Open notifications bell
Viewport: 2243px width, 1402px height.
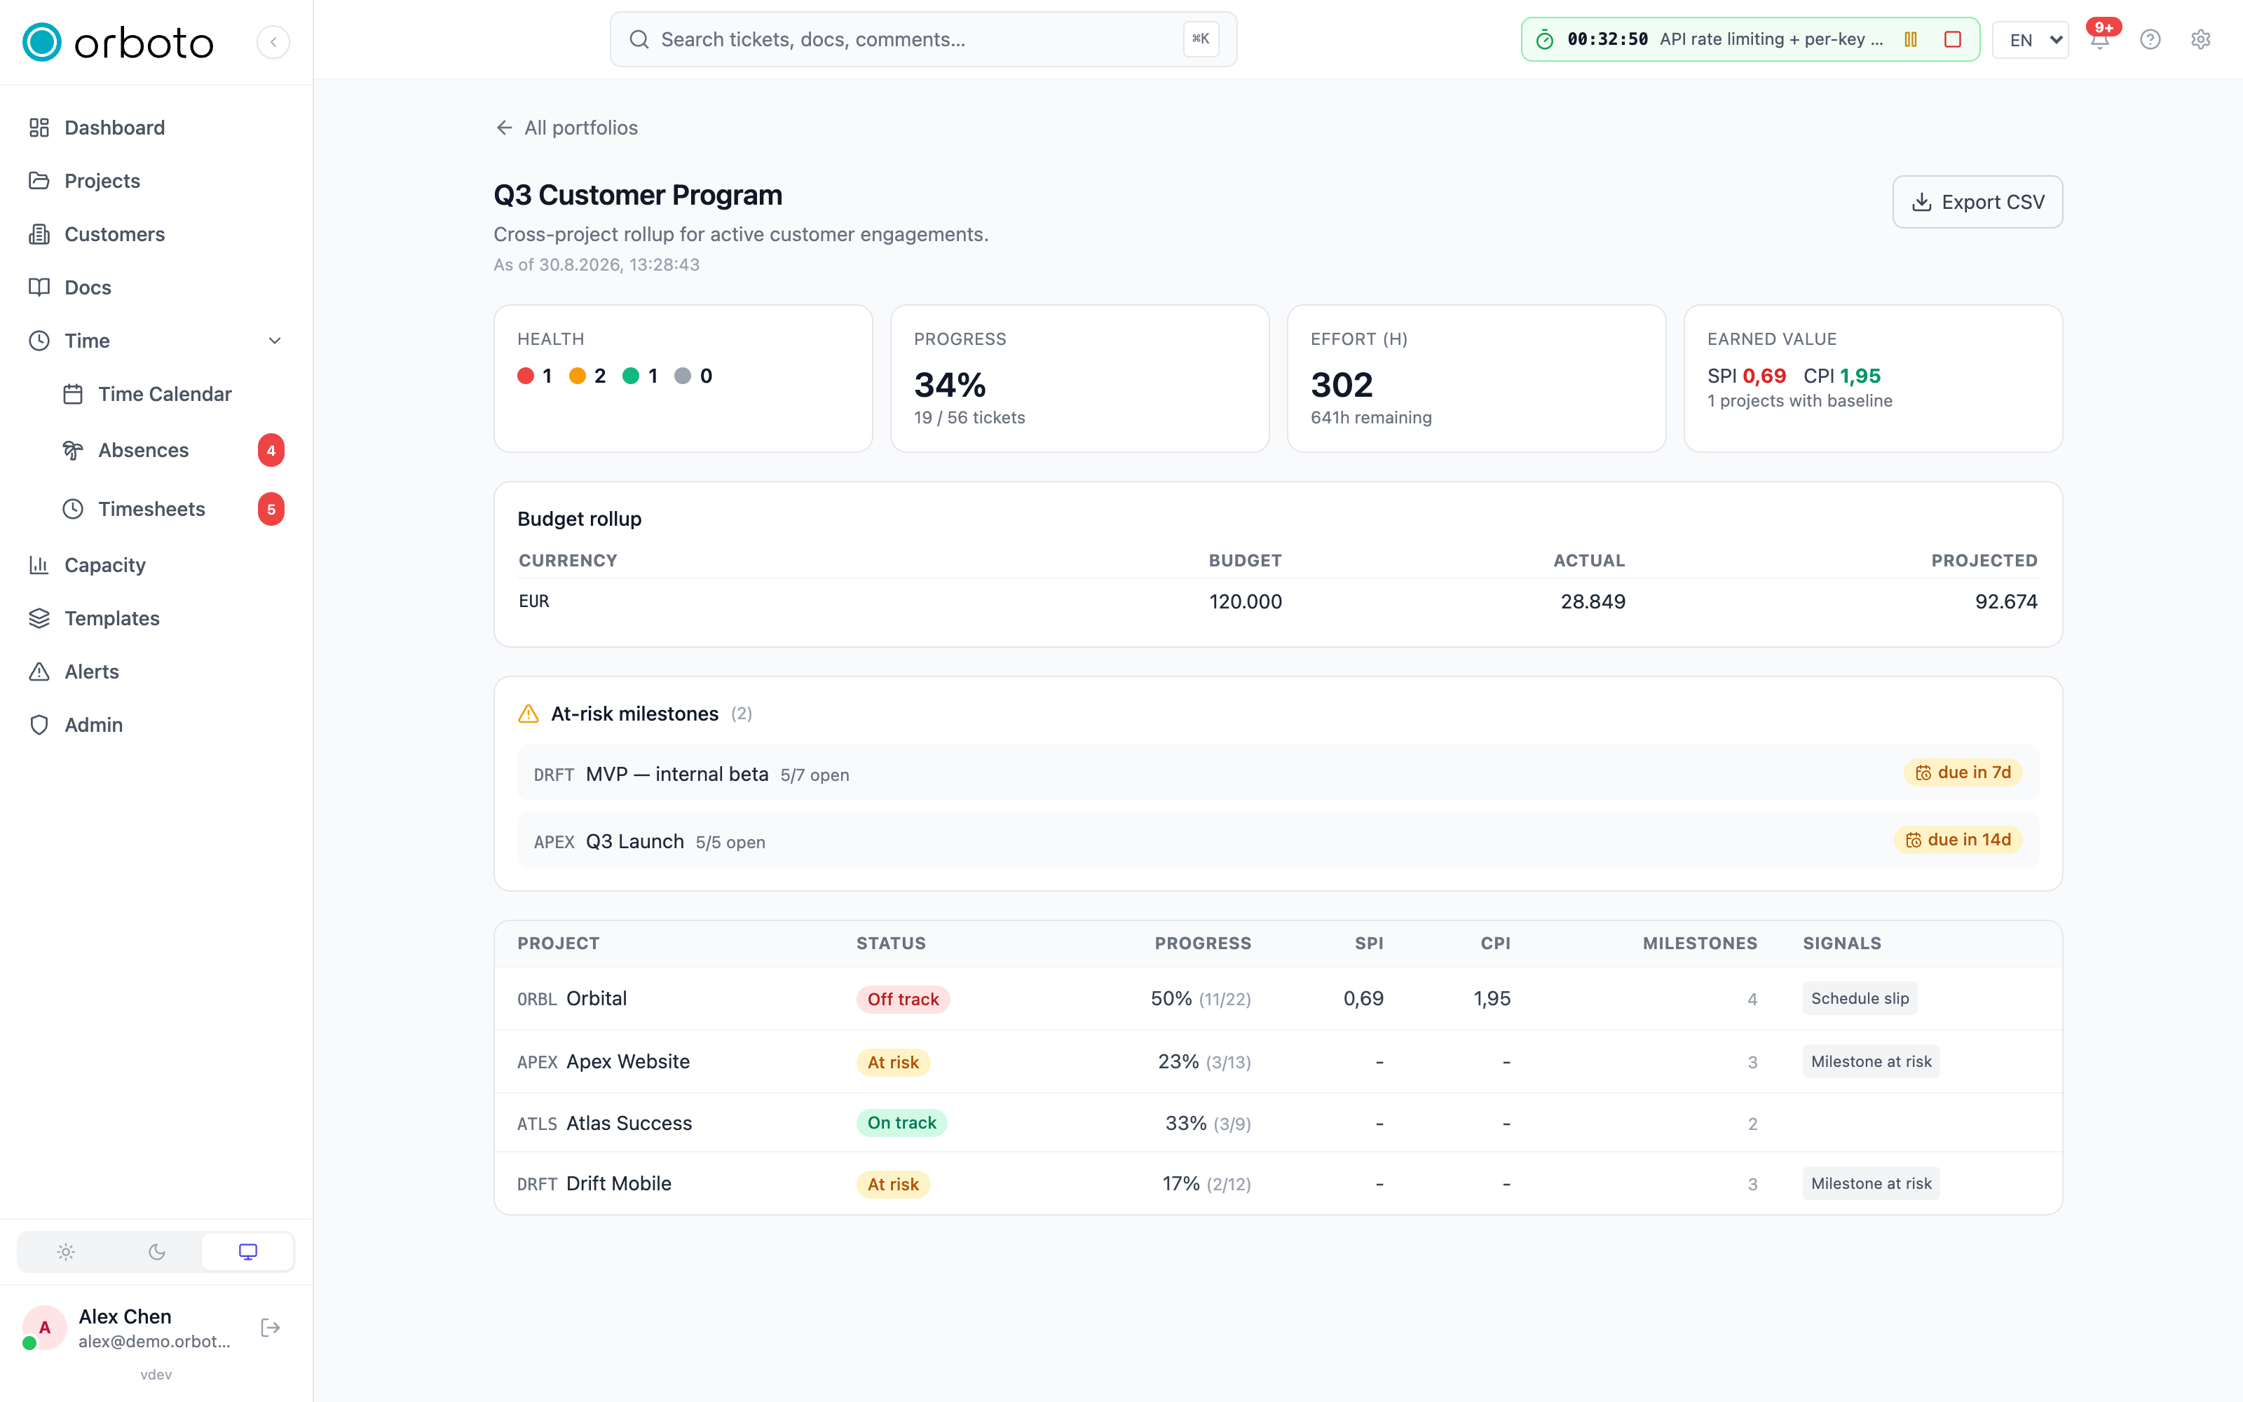click(2100, 39)
